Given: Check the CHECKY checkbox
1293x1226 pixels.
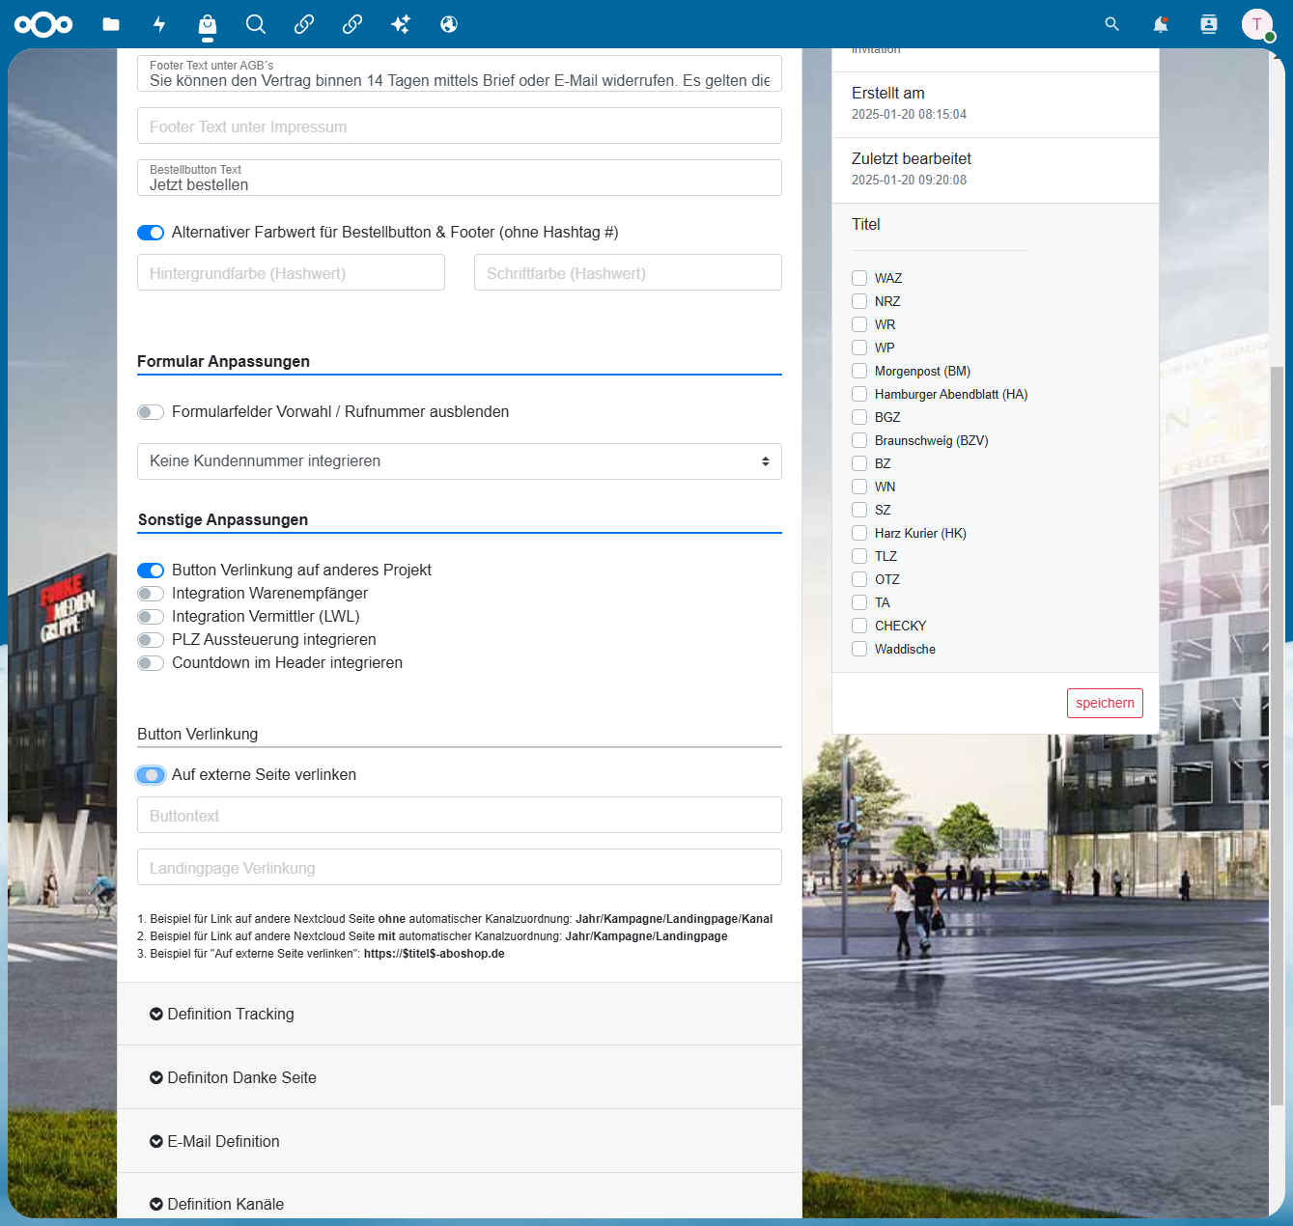Looking at the screenshot, I should tap(859, 626).
